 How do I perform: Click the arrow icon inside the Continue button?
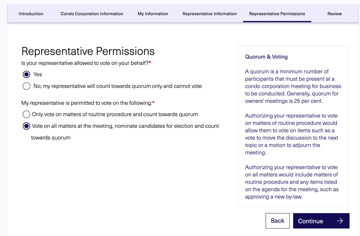pos(340,221)
